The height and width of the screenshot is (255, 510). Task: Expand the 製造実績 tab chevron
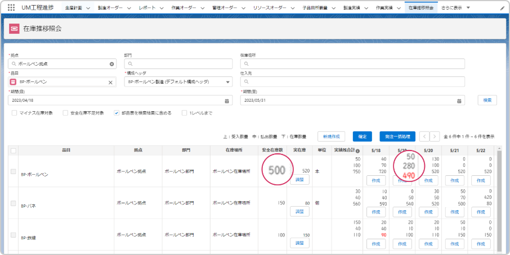(366, 8)
